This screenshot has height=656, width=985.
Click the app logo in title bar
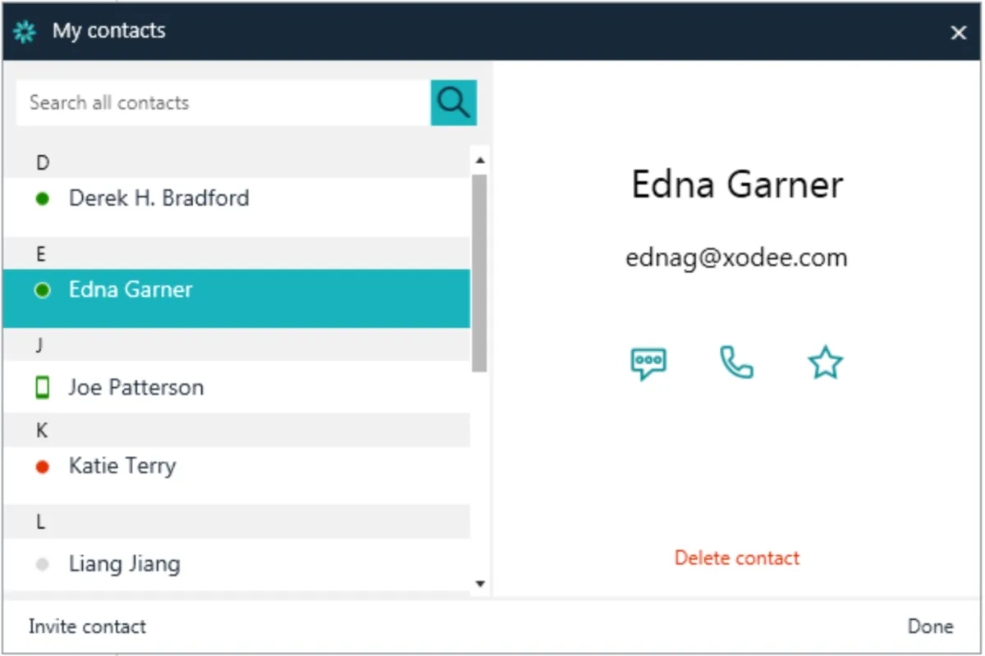coord(25,32)
